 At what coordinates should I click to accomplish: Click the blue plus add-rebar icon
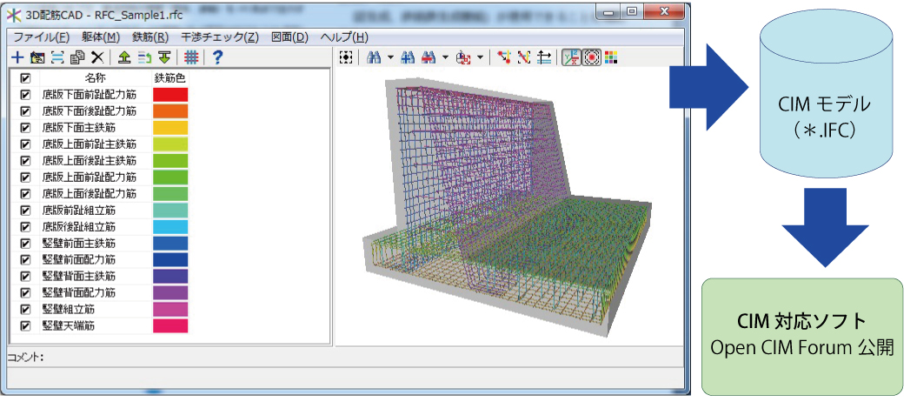pos(17,57)
